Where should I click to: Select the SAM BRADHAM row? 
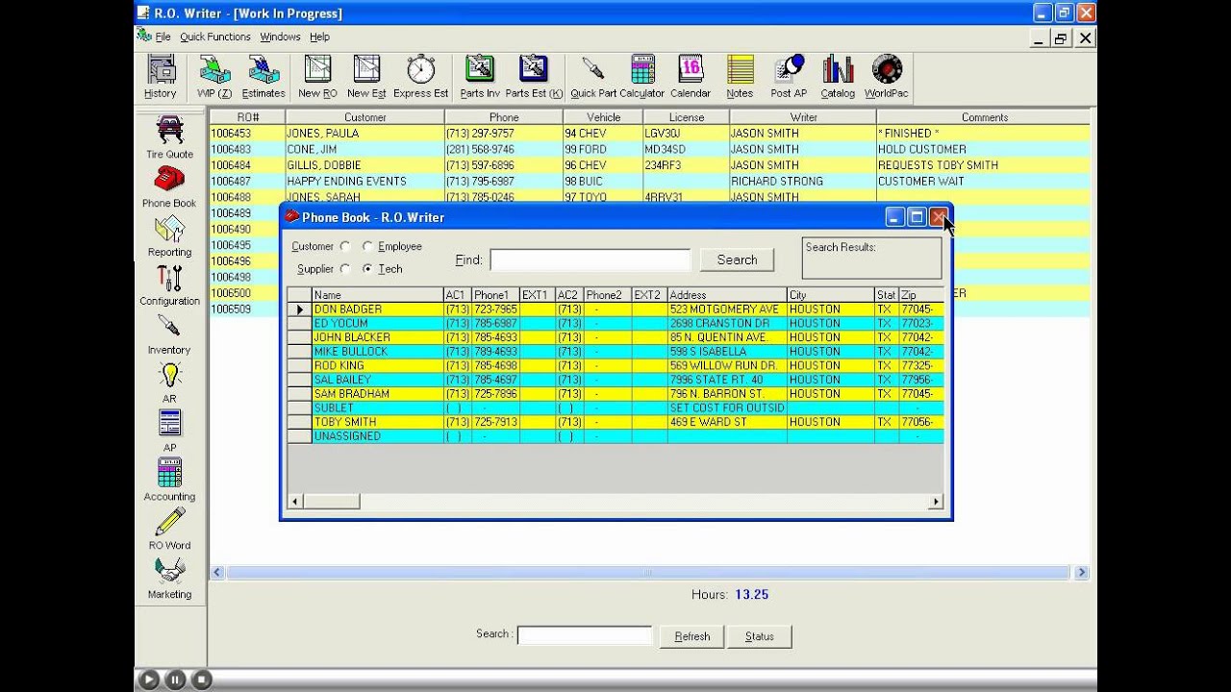pyautogui.click(x=615, y=394)
